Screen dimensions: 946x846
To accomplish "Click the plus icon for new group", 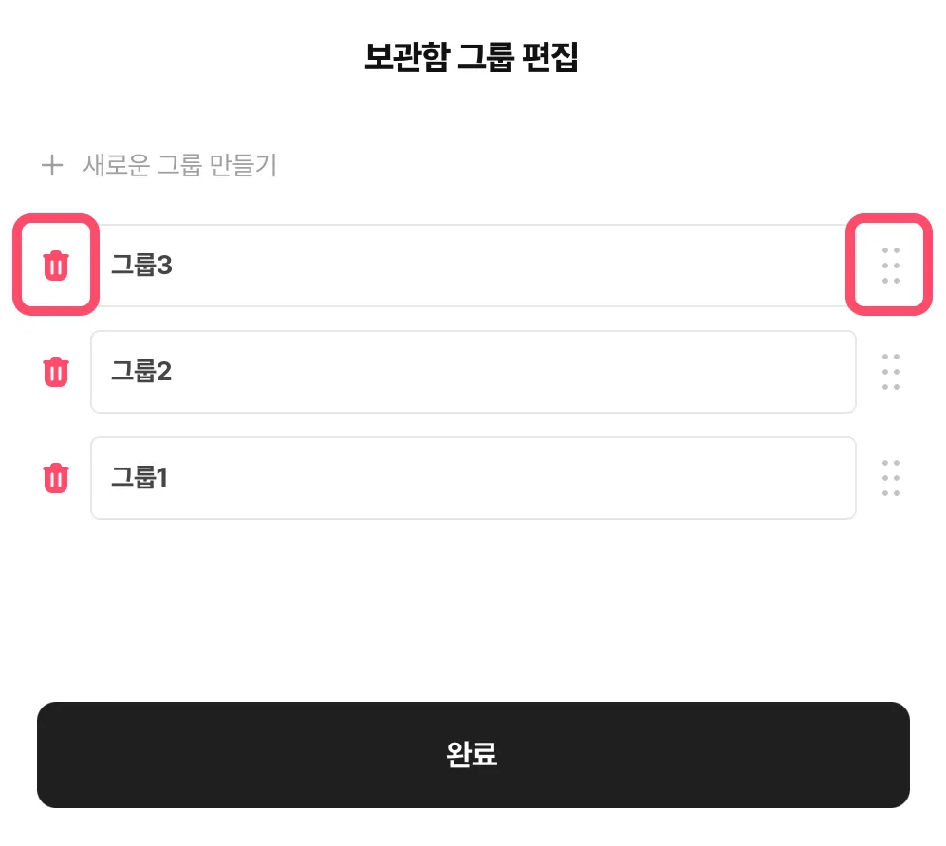I will [x=51, y=166].
